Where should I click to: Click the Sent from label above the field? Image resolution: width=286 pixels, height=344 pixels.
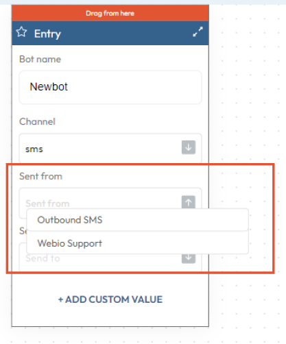click(40, 176)
